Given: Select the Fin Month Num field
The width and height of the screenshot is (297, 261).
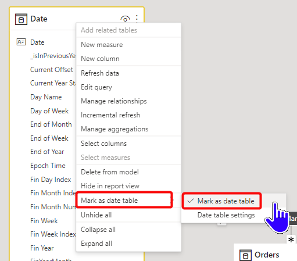Looking at the screenshot, I should coord(53,207).
